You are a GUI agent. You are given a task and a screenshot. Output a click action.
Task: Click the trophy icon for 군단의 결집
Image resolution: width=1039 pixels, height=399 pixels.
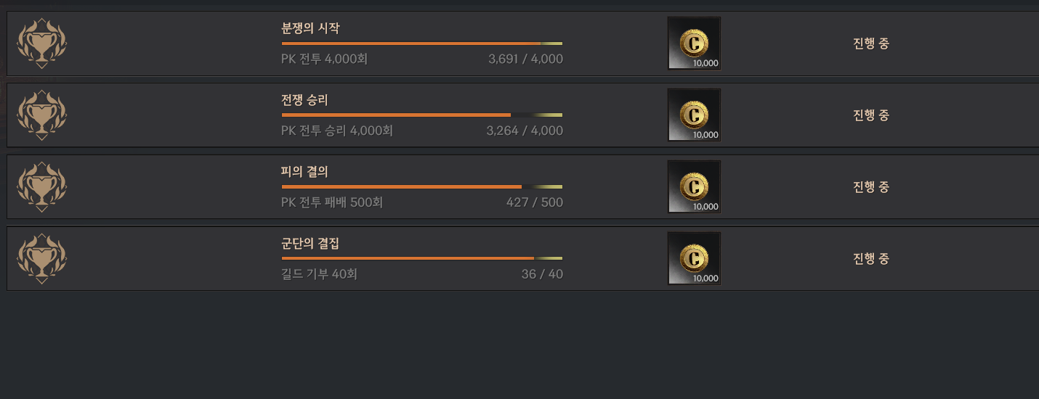(41, 259)
